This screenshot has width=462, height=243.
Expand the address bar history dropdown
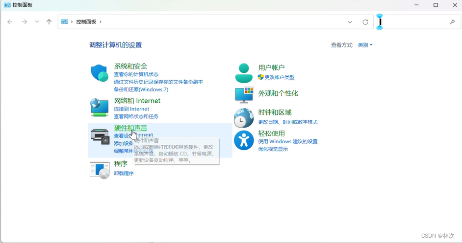pos(350,22)
